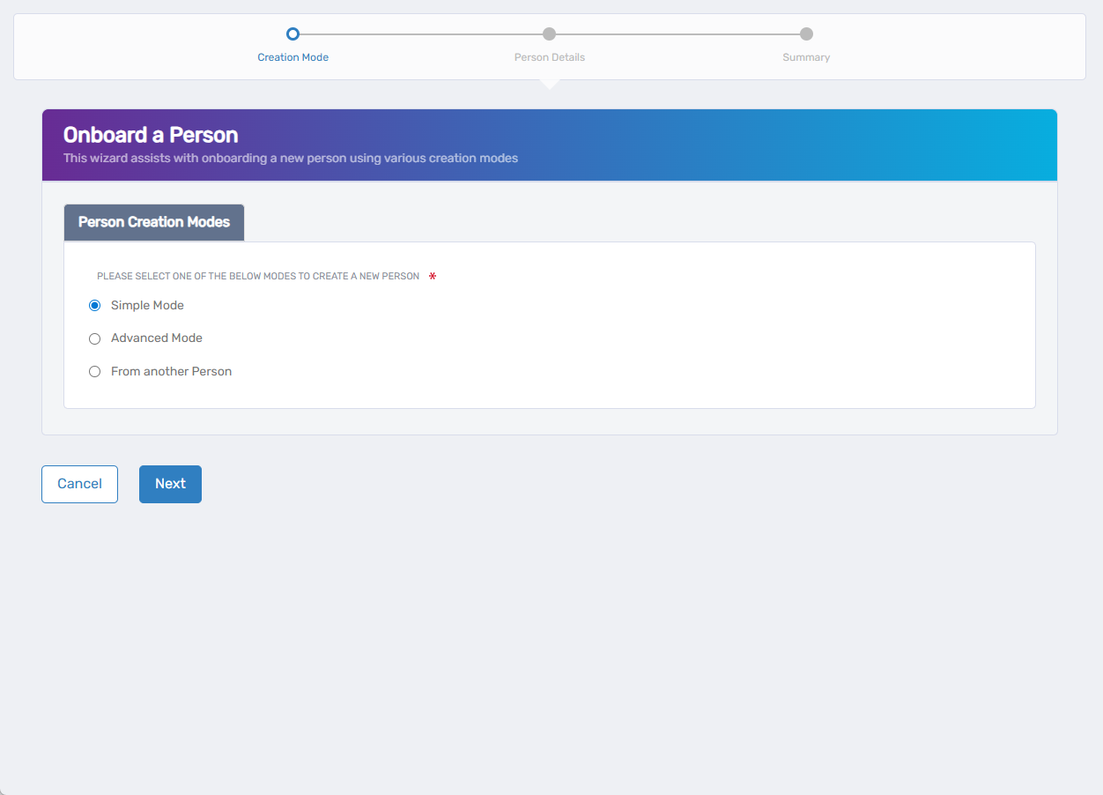Click the red required asterisk next to instructions
Image resolution: width=1103 pixels, height=795 pixels.
(433, 276)
